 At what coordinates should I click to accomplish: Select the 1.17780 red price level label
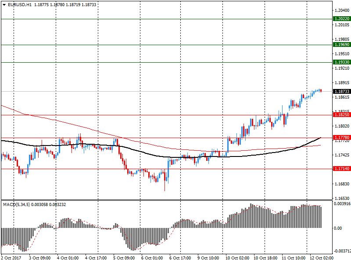[342, 138]
